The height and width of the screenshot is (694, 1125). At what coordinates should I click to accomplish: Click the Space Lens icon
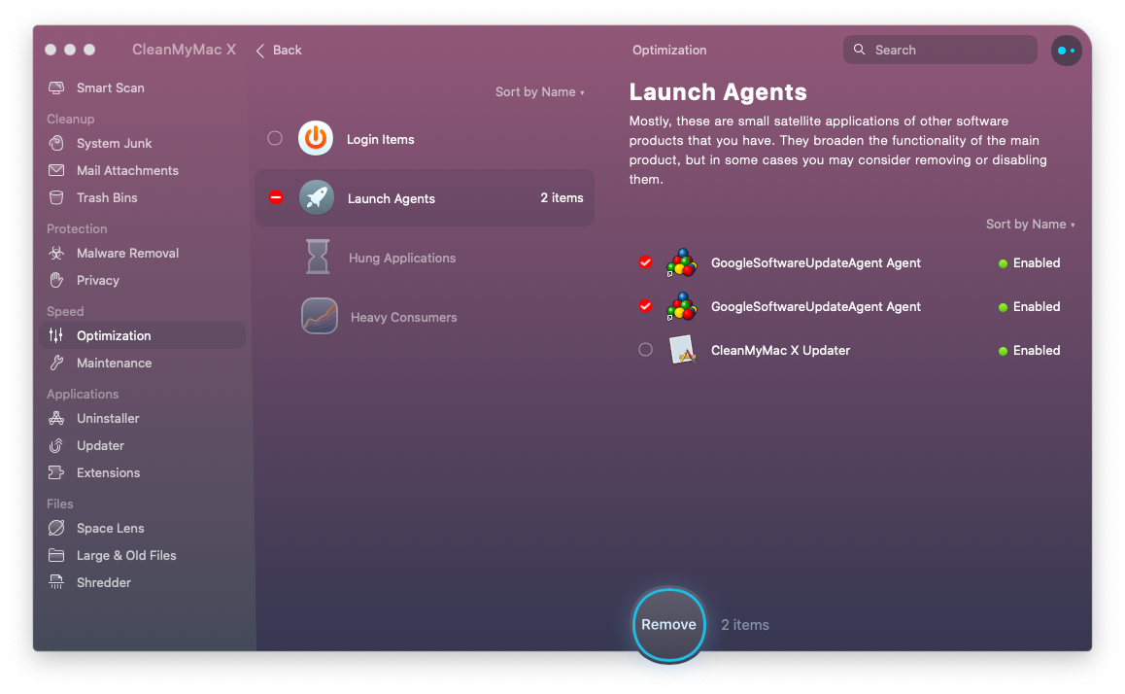click(56, 528)
